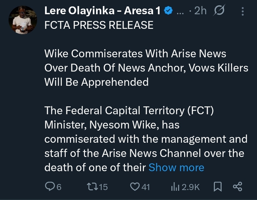Viewport: 257px width, 200px height.
Task: Click the 2.9K views count
Action: coord(191,187)
